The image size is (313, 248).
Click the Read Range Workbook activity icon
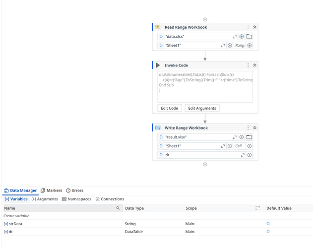click(x=158, y=27)
